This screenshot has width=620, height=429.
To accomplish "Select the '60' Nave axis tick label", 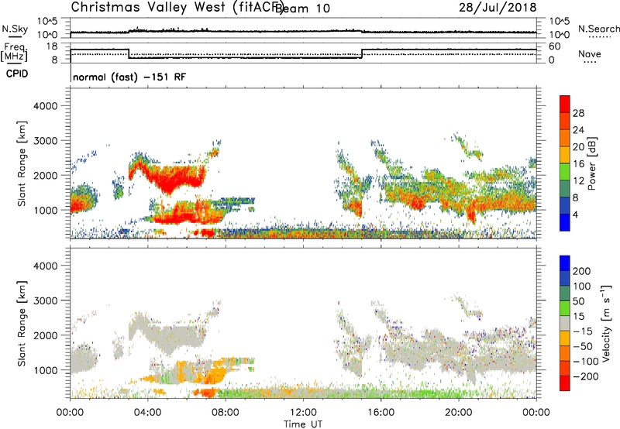I will (555, 46).
